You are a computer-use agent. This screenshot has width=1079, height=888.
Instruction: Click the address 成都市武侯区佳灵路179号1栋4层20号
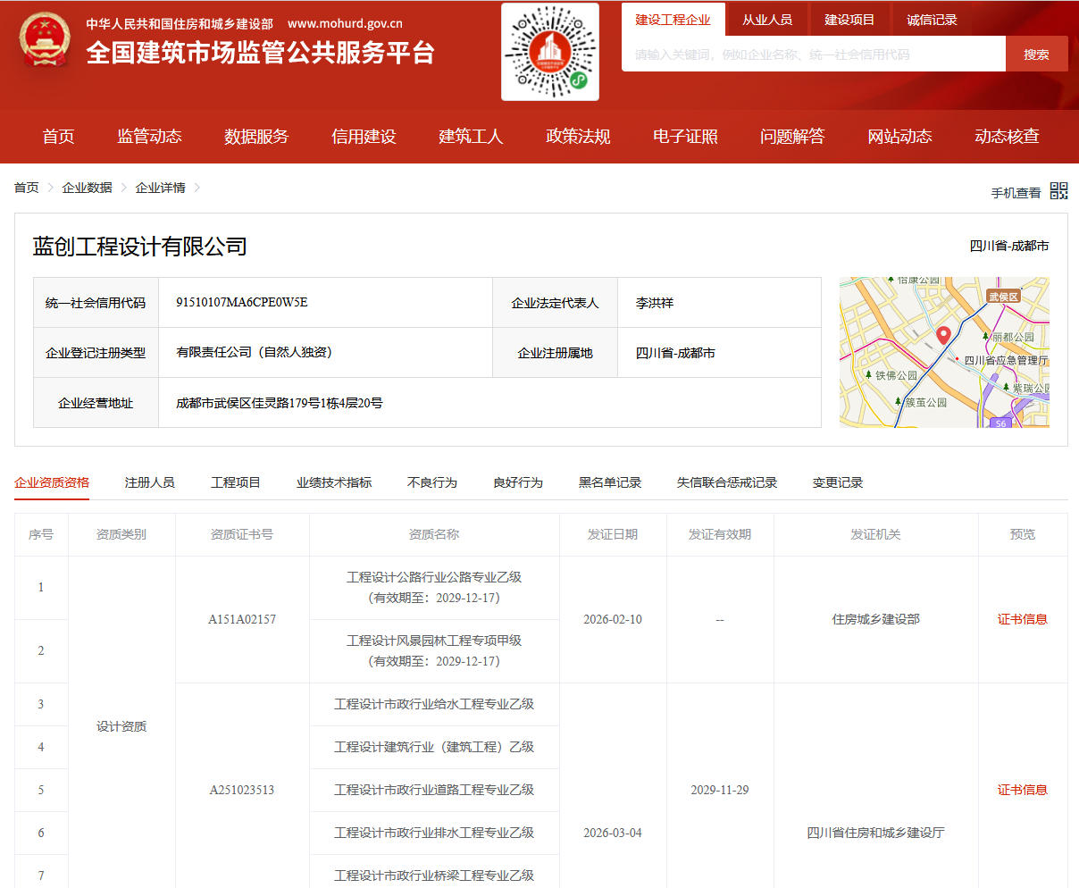pyautogui.click(x=280, y=403)
